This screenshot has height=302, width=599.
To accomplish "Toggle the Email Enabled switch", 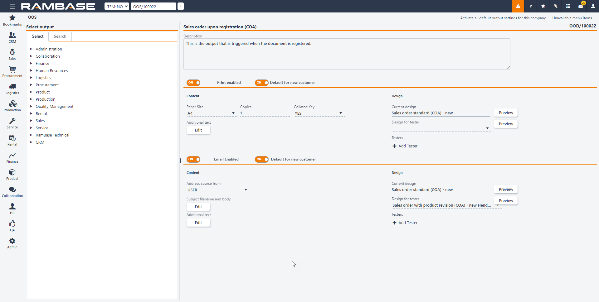I will pyautogui.click(x=193, y=159).
